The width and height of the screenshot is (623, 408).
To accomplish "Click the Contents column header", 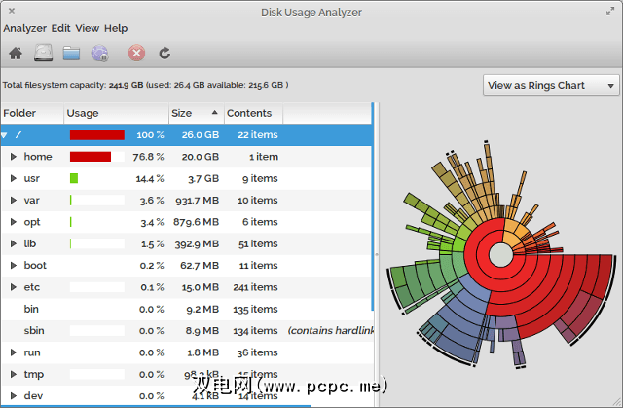I will coord(252,114).
